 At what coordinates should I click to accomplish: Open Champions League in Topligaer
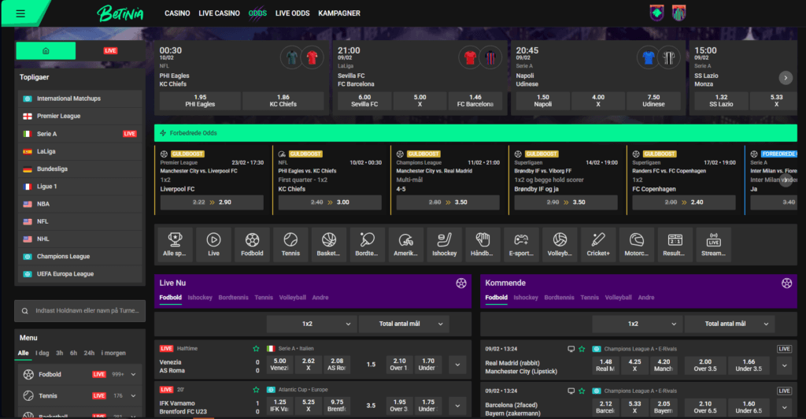(x=79, y=257)
